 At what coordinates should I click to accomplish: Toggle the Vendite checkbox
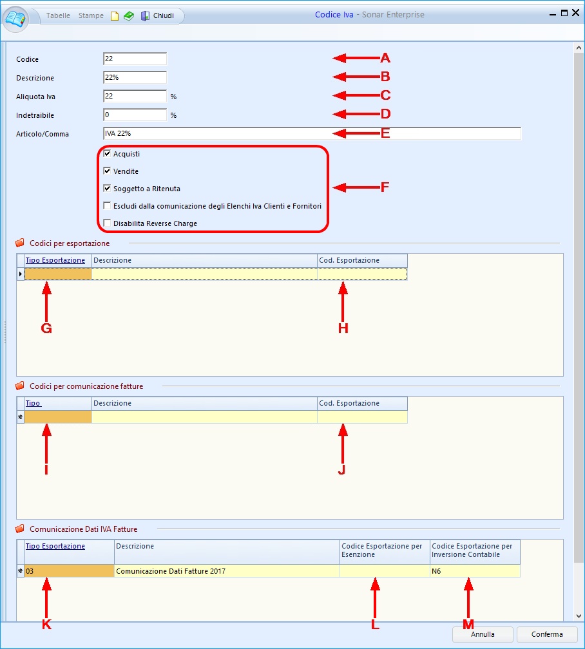pos(107,172)
